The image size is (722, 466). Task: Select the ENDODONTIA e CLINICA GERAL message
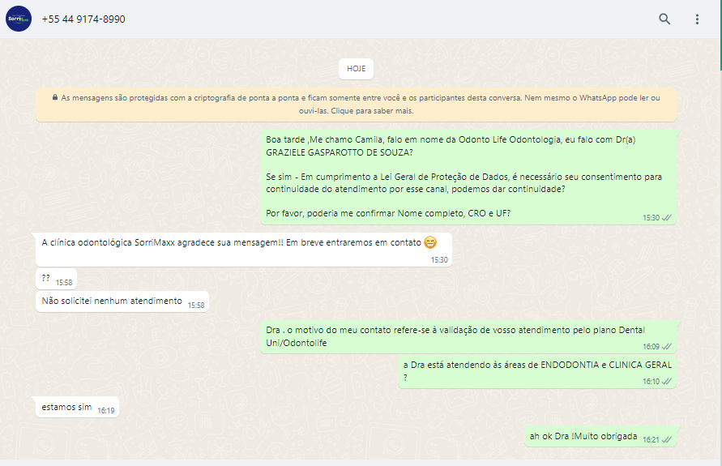[x=537, y=372]
